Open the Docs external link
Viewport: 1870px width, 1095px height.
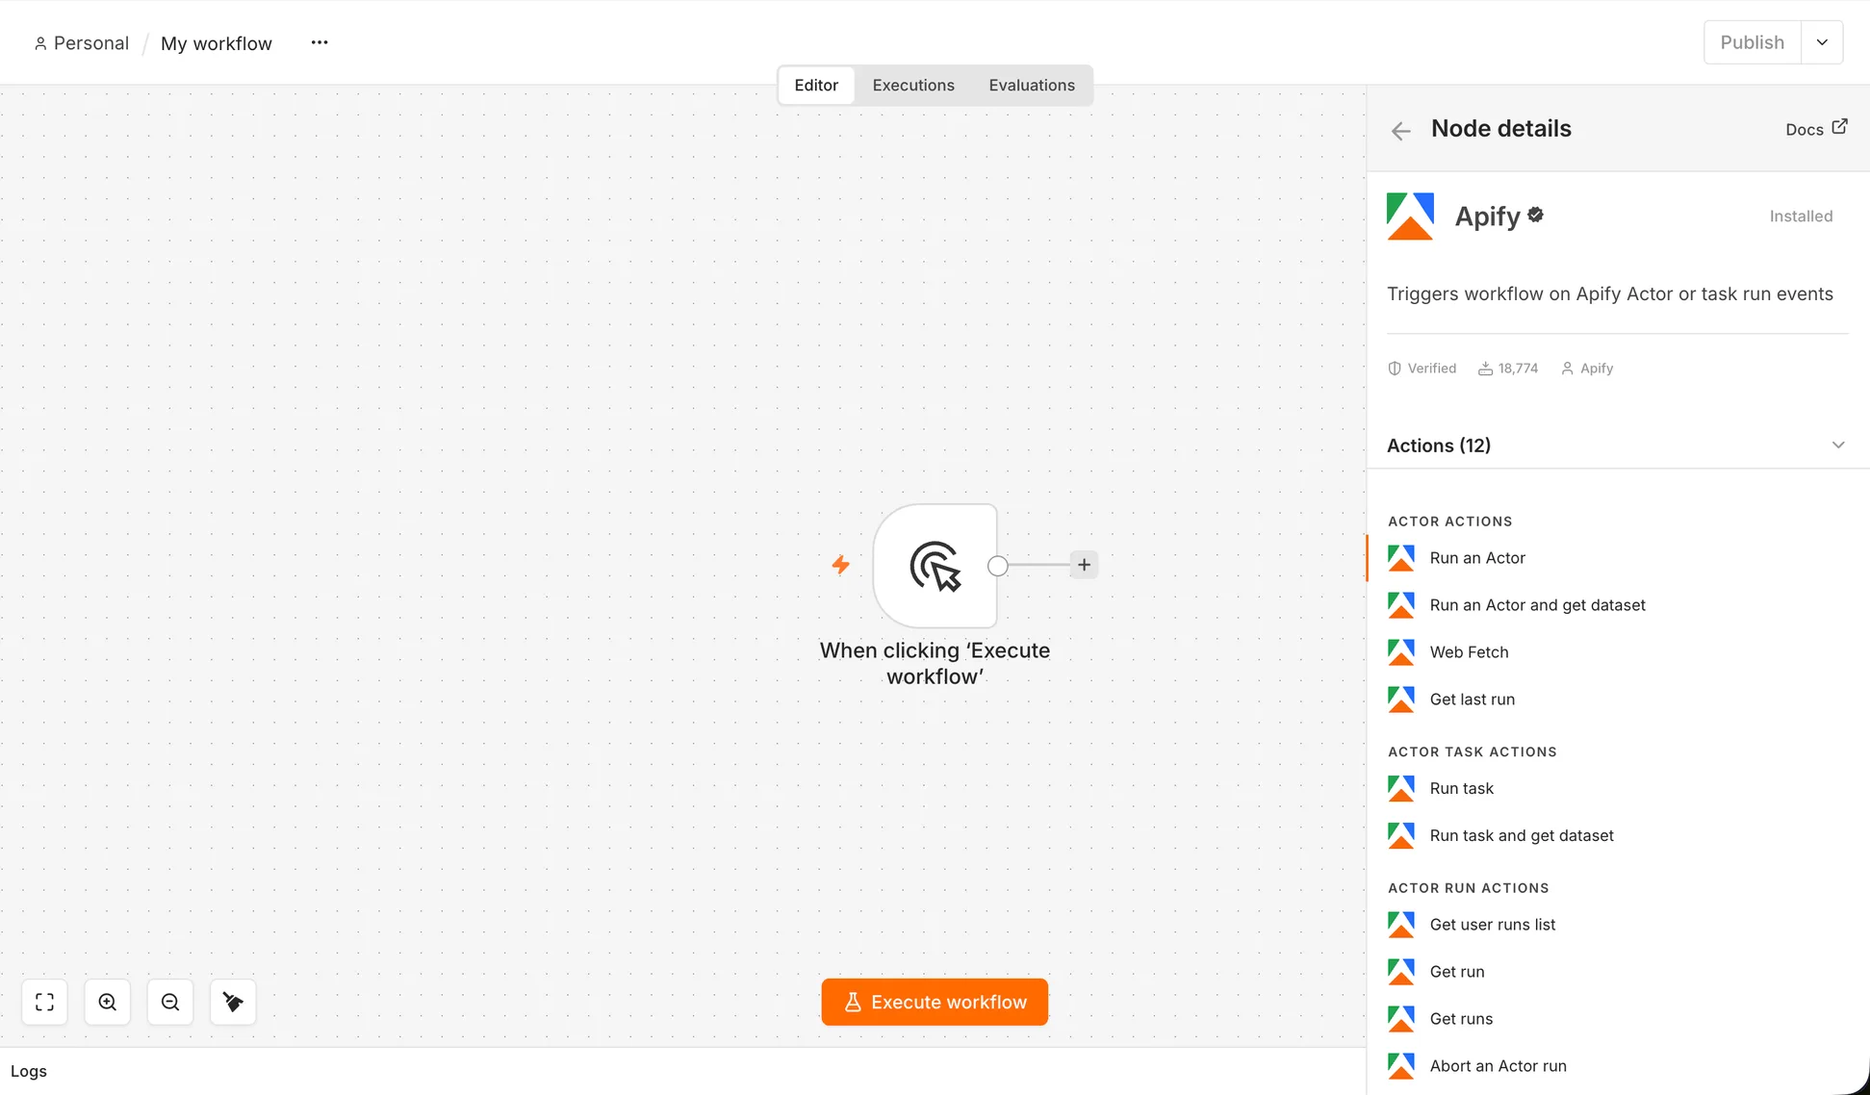tap(1816, 128)
